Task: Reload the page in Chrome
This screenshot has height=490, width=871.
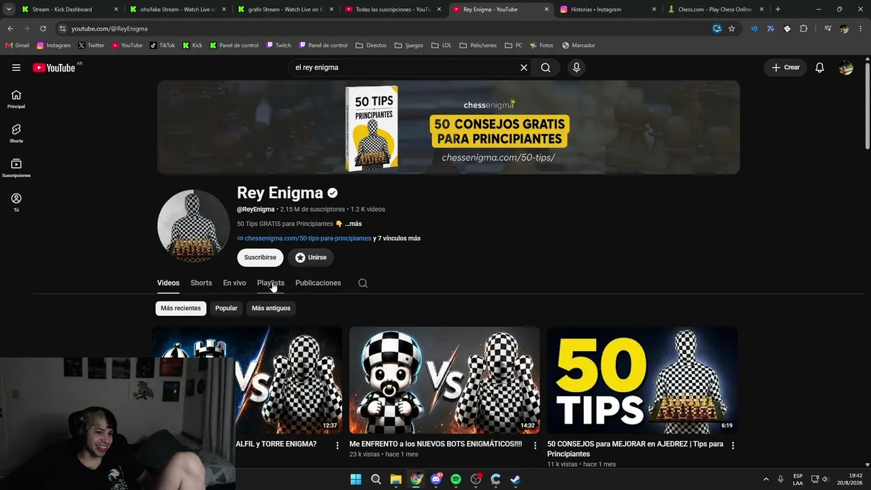Action: pyautogui.click(x=43, y=29)
